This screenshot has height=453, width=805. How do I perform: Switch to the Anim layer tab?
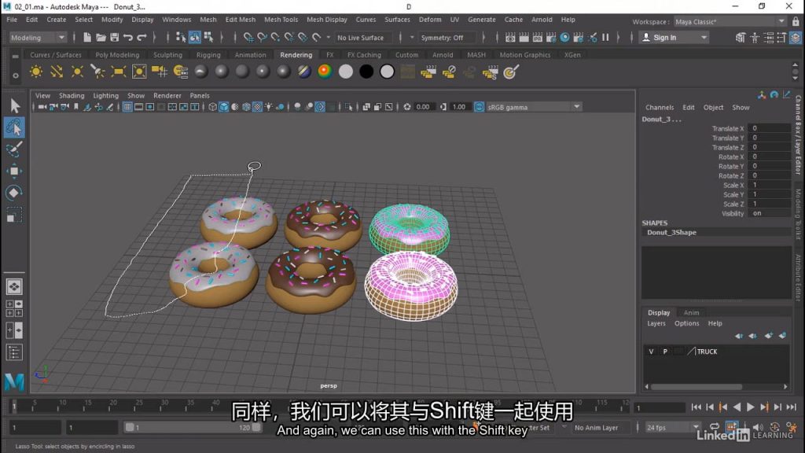[691, 313]
